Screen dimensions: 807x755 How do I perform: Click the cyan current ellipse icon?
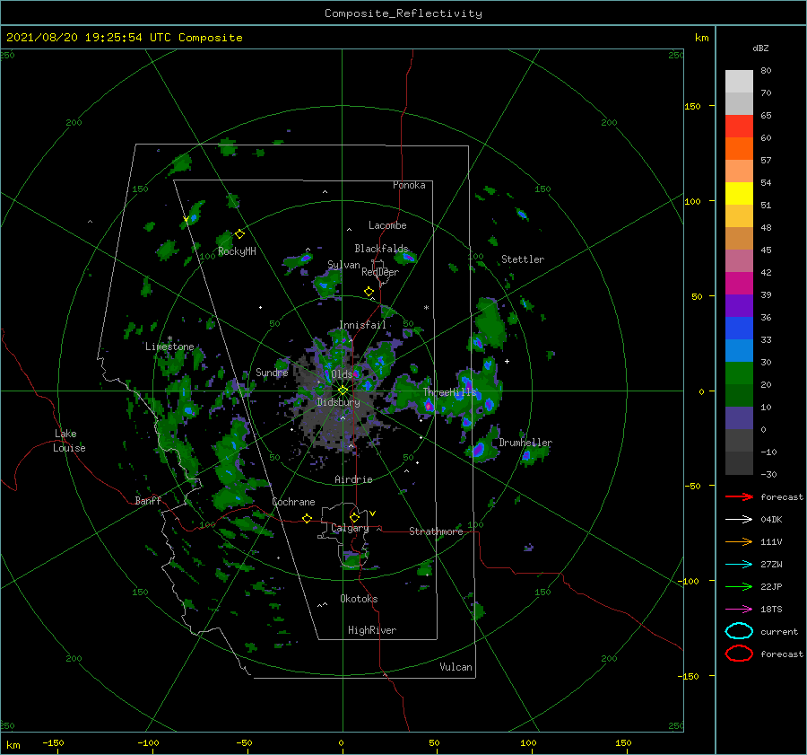tap(739, 631)
